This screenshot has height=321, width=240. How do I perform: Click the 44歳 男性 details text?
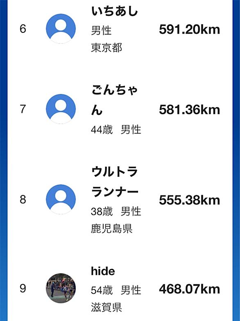click(116, 130)
